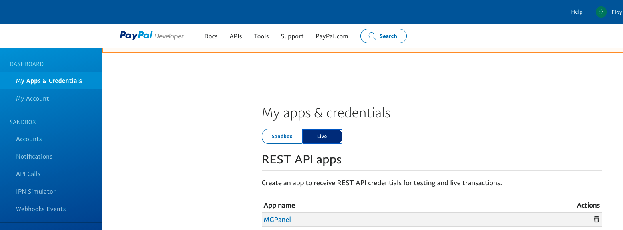The width and height of the screenshot is (623, 230).
Task: Open the APIs menu
Action: [236, 36]
